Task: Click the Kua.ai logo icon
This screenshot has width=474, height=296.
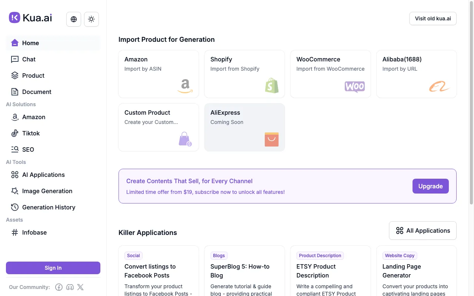Action: point(14,17)
